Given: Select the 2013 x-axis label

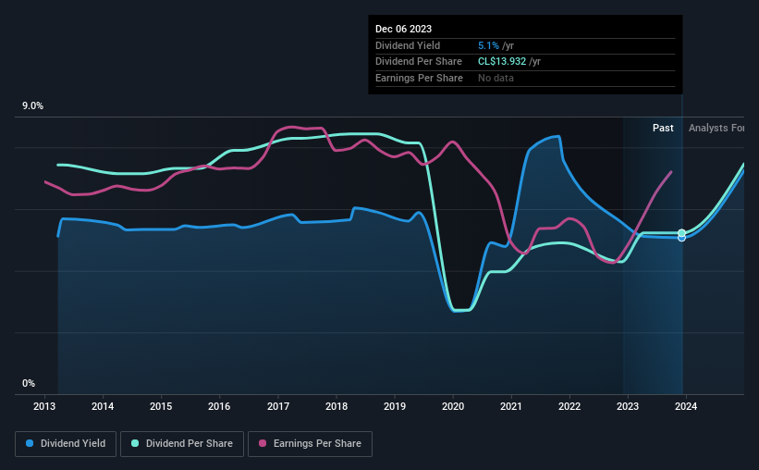Looking at the screenshot, I should 44,406.
